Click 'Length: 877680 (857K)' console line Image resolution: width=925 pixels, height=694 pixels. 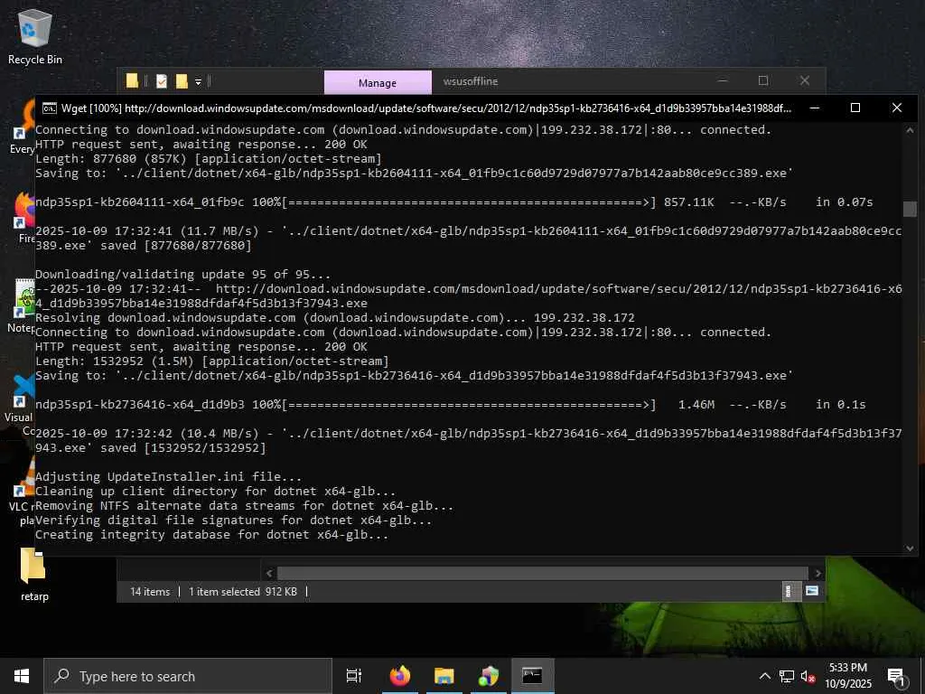209,159
